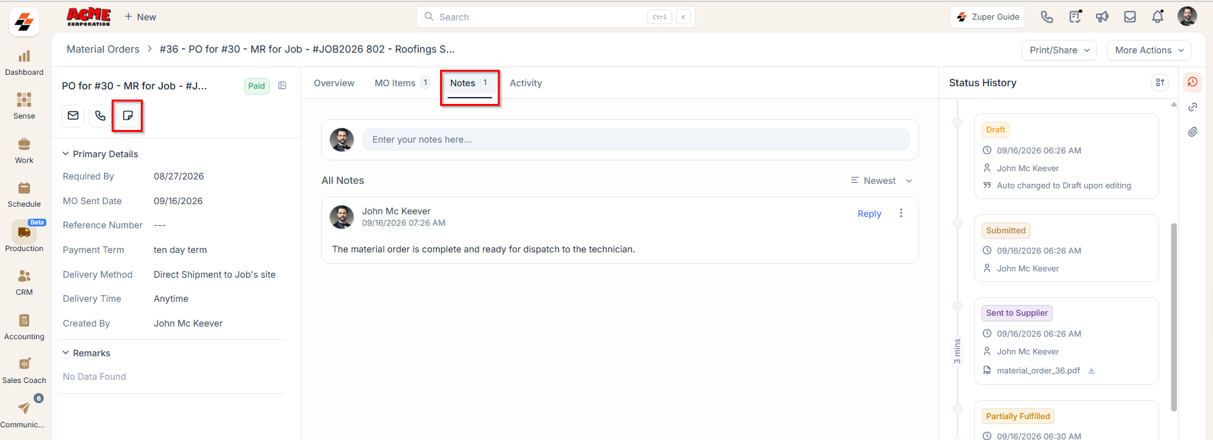1213x440 pixels.
Task: Open the user profile avatar in top bar
Action: 1187,16
